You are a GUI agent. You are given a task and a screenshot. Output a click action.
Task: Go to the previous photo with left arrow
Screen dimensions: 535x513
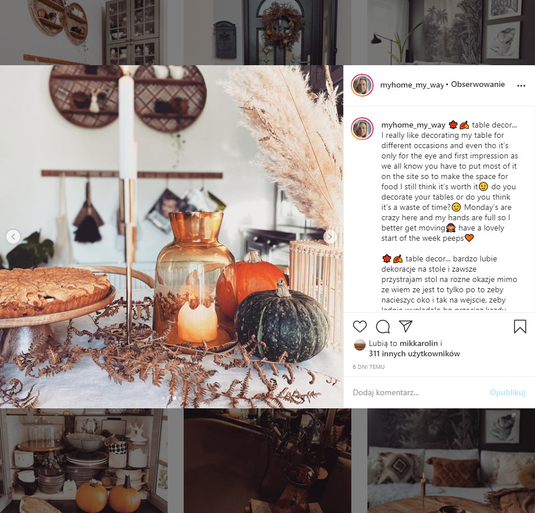pyautogui.click(x=13, y=237)
